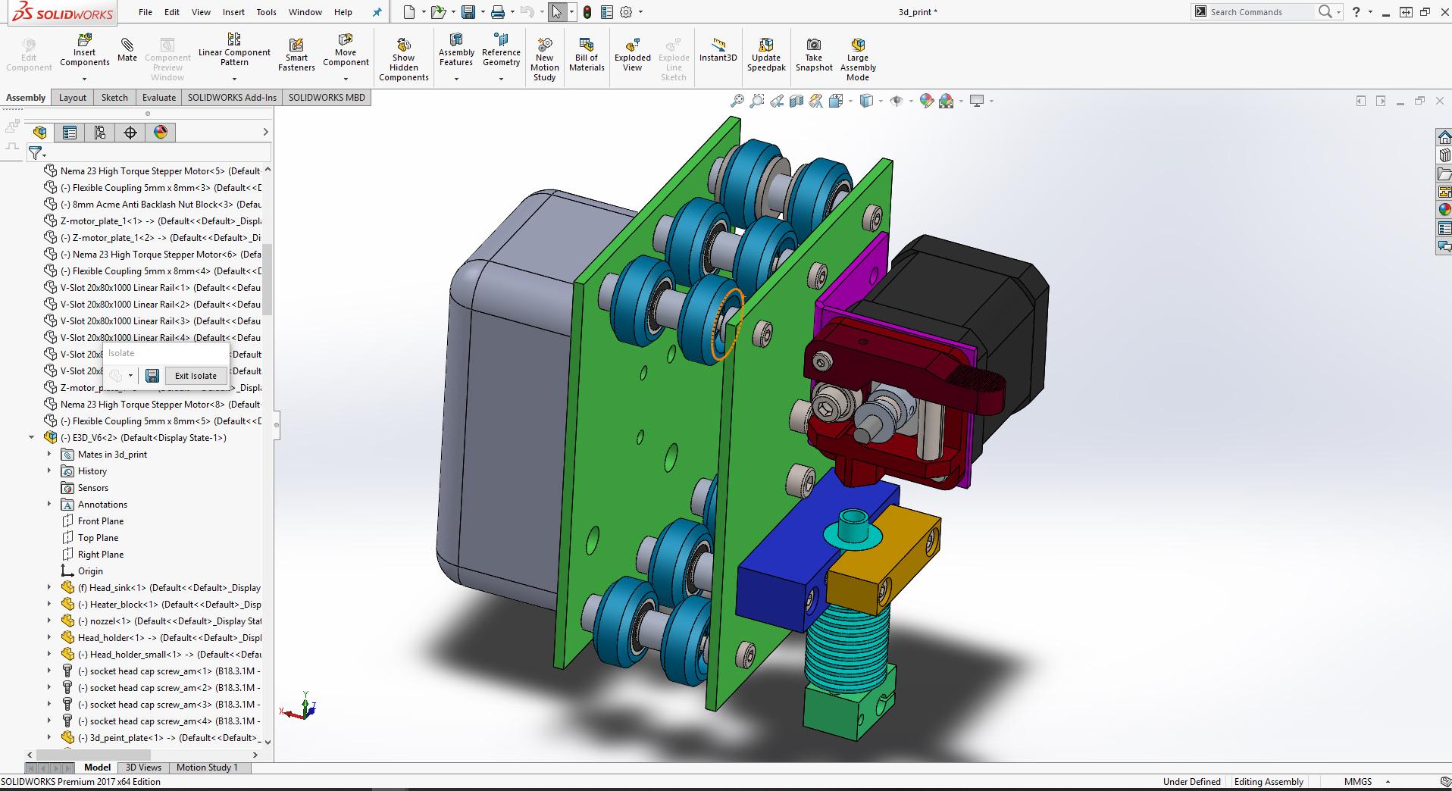Expand Mates in 3d_print folder
Viewport: 1452px width, 791px height.
click(49, 455)
